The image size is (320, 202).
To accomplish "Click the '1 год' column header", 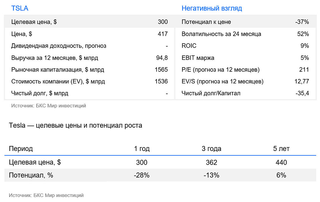I will 142,149.
